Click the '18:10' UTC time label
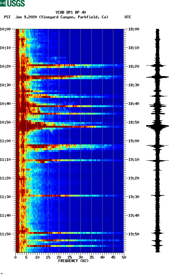The height and width of the screenshot is (277, 171). click(134, 48)
